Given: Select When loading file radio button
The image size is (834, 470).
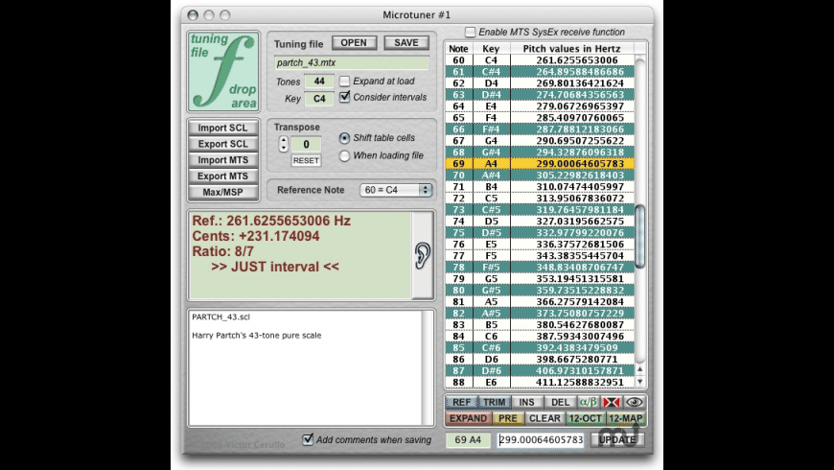Looking at the screenshot, I should tap(345, 155).
